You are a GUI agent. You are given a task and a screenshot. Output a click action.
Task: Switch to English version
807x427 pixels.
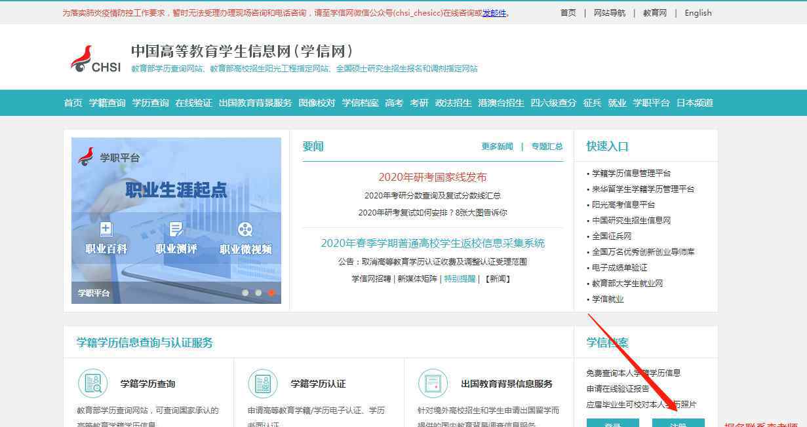pyautogui.click(x=698, y=13)
